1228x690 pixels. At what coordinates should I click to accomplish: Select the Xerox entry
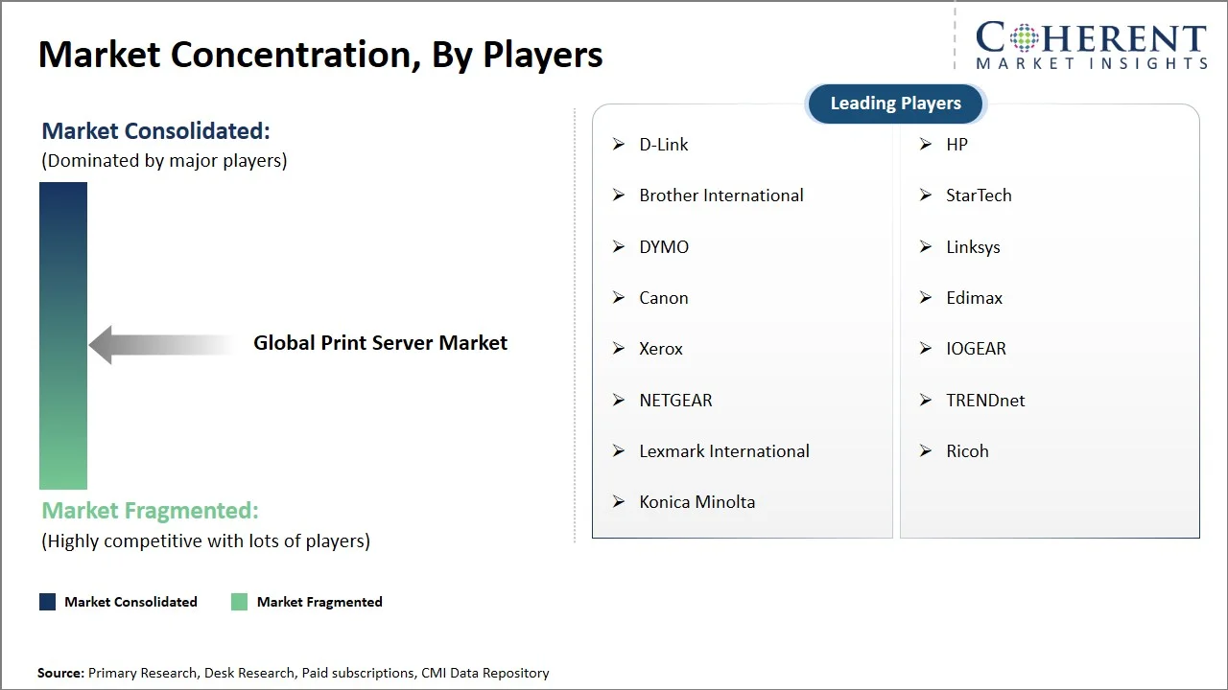661,349
